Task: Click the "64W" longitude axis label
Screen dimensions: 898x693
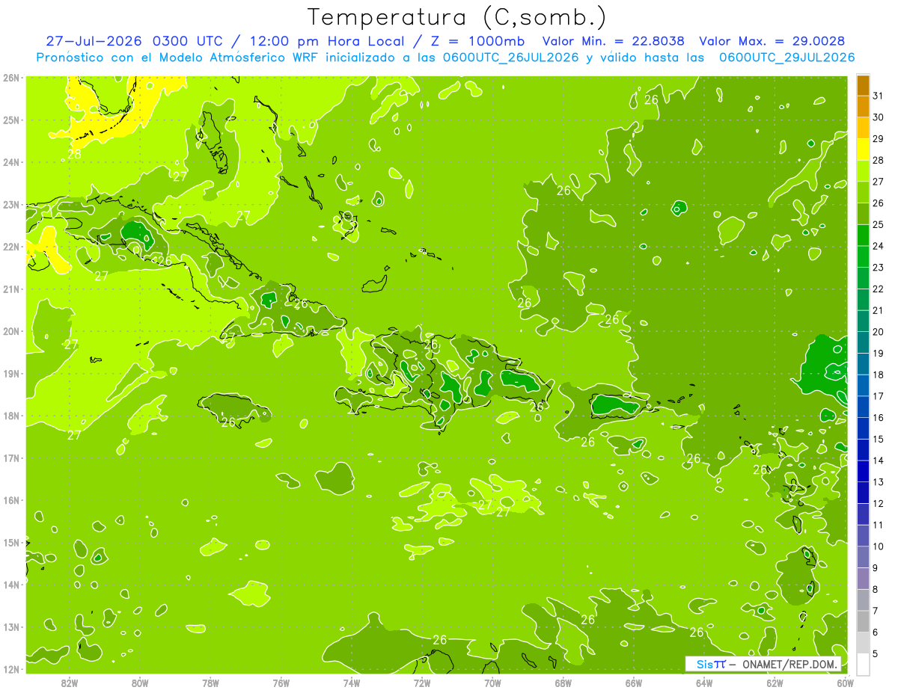Action: coord(704,683)
